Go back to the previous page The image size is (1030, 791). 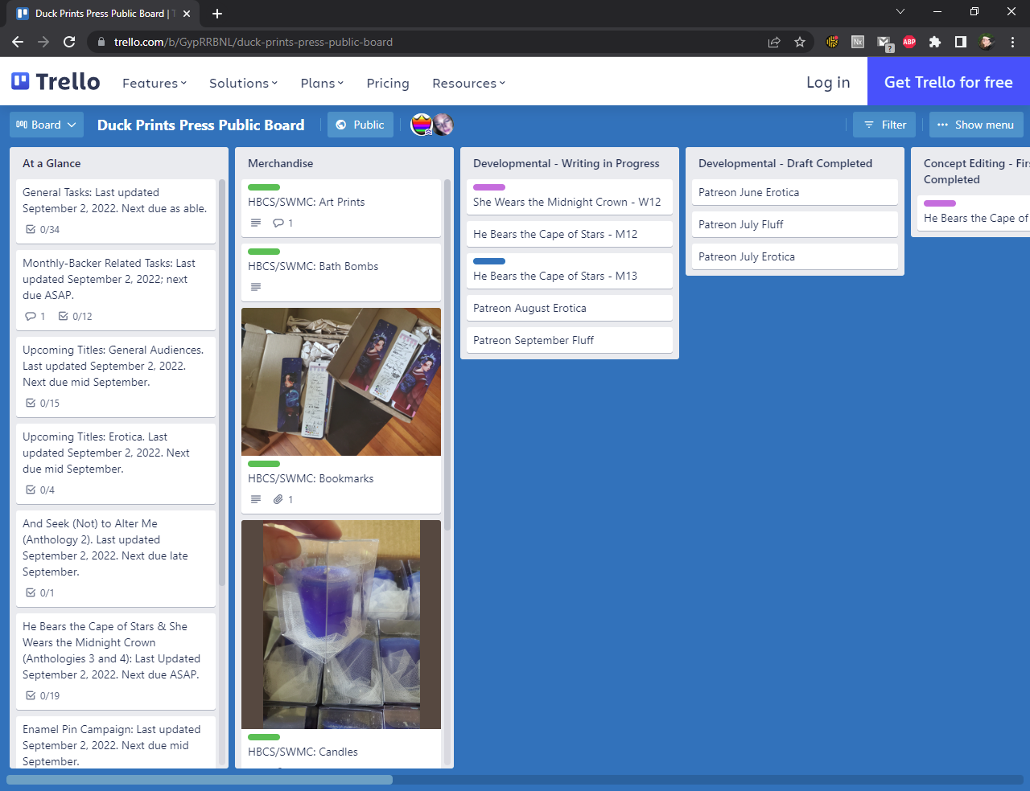click(x=18, y=42)
